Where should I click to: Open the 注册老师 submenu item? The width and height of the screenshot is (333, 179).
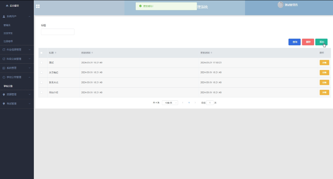coord(8,41)
